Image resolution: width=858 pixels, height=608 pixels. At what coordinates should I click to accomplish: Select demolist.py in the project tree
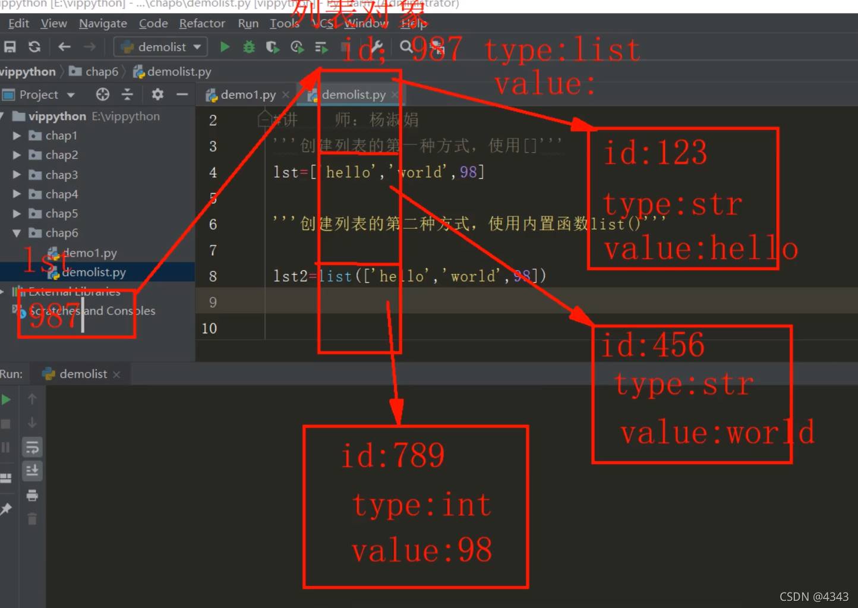pyautogui.click(x=94, y=273)
